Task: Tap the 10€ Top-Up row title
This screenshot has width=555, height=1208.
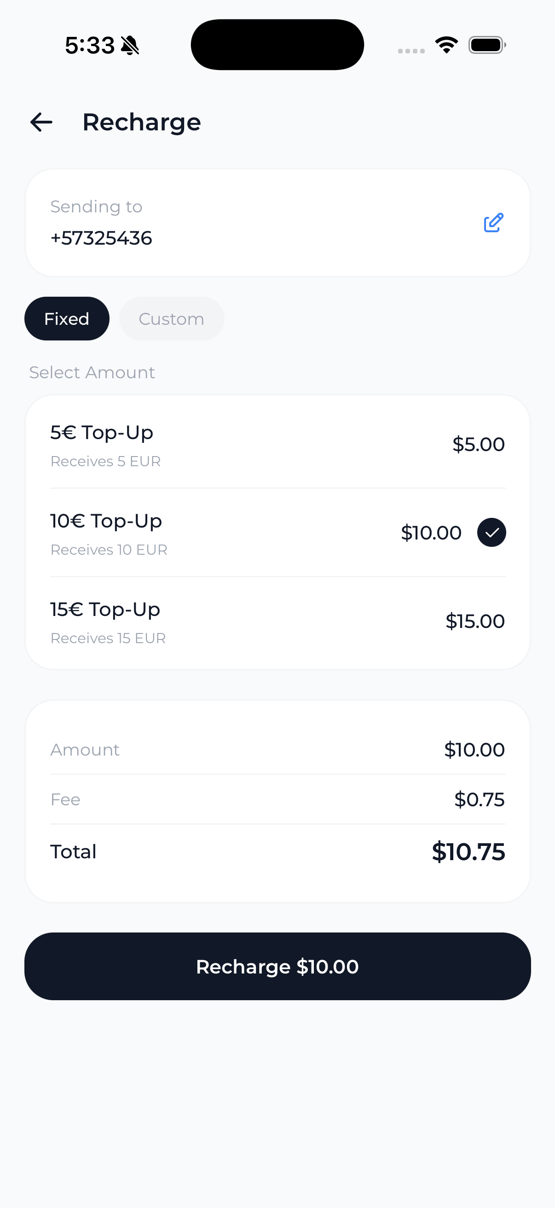Action: [106, 521]
